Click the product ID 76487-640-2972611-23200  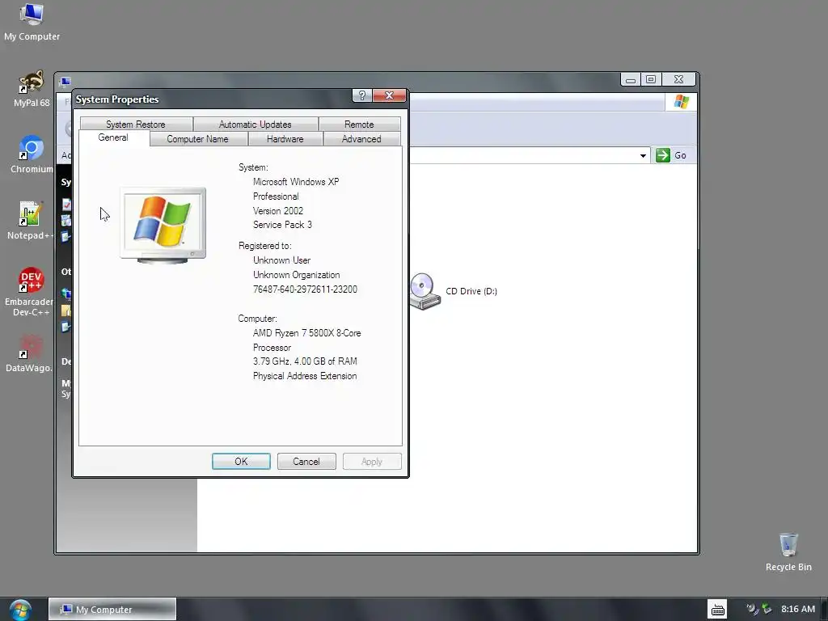pyautogui.click(x=305, y=289)
